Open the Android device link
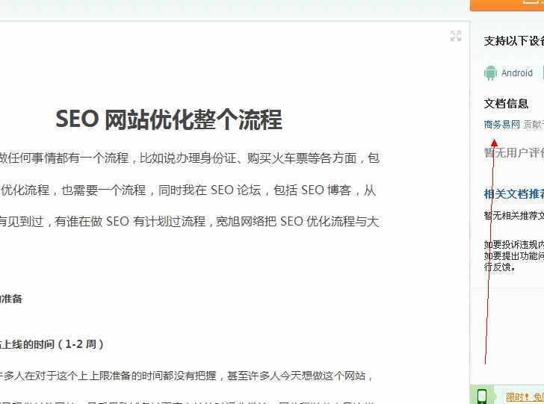The image size is (544, 404). click(516, 73)
